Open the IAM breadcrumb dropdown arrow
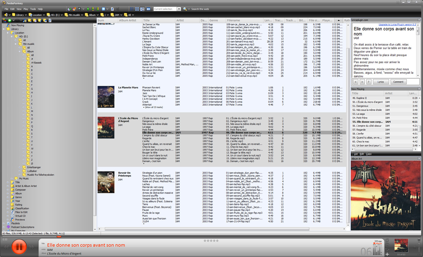 (121, 15)
